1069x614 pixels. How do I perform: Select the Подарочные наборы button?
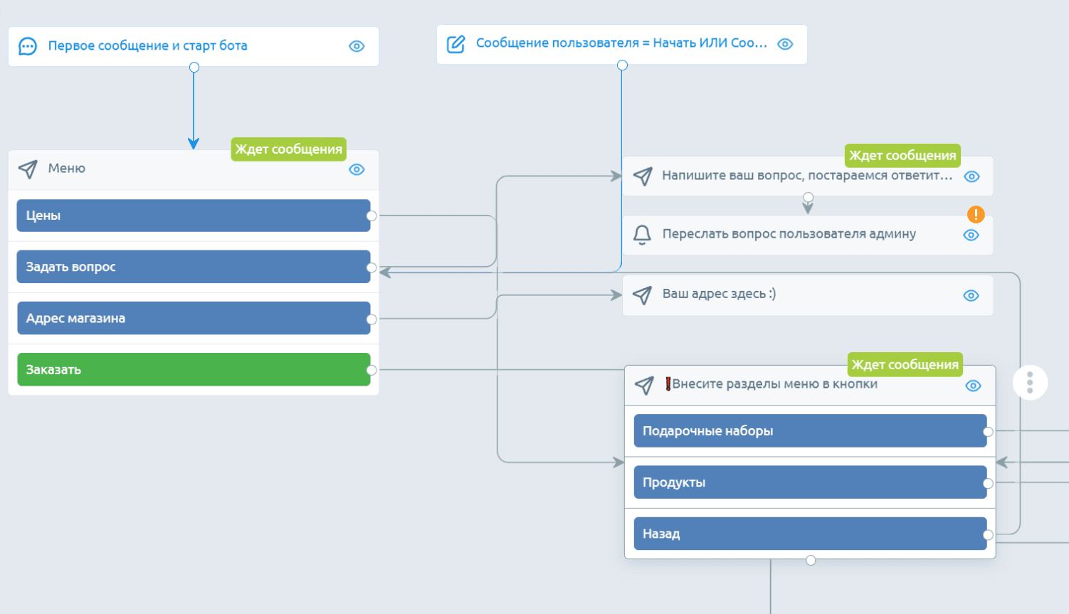[x=810, y=430]
